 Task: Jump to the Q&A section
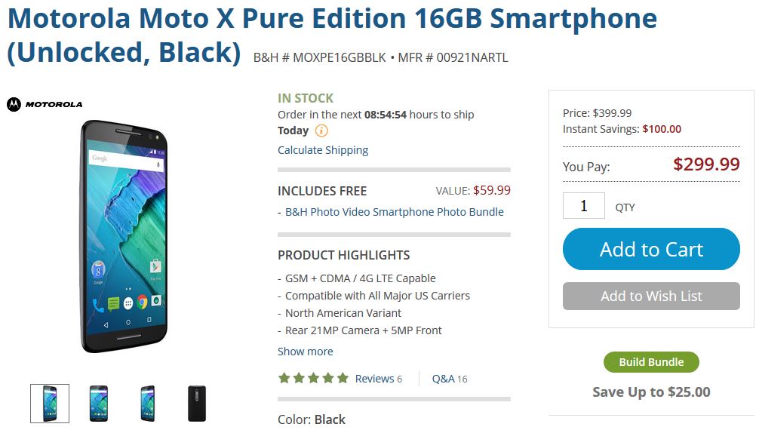coord(444,379)
